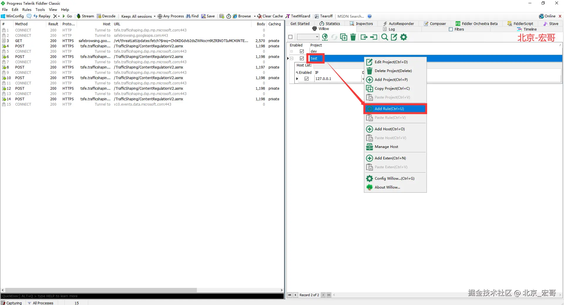
Task: Select Add Project(Ctrl+P) menu entry
Action: tap(395, 80)
